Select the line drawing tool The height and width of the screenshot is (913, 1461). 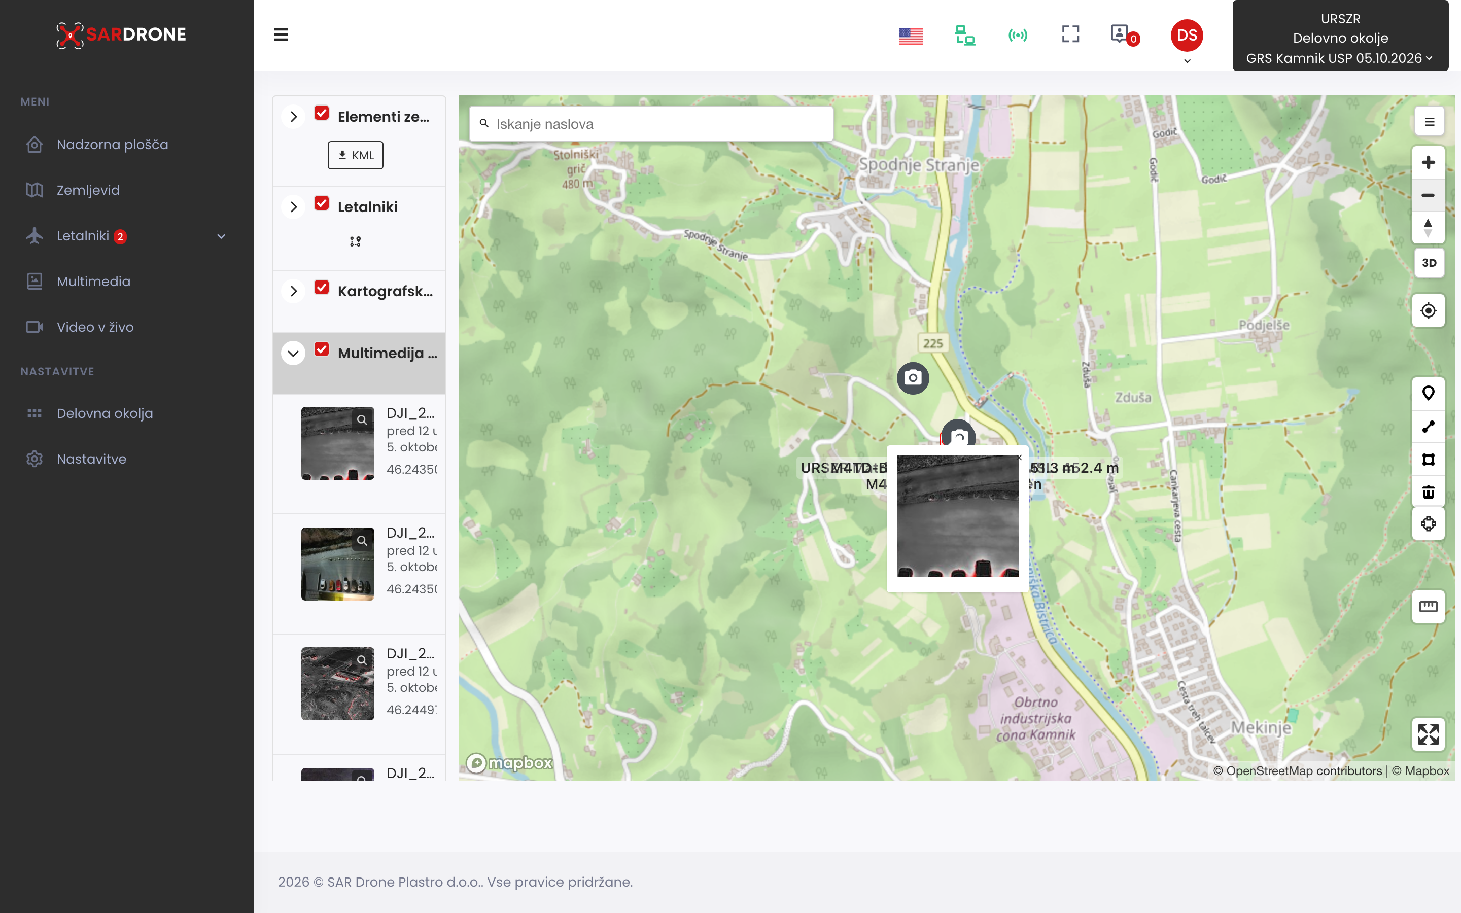coord(1428,426)
